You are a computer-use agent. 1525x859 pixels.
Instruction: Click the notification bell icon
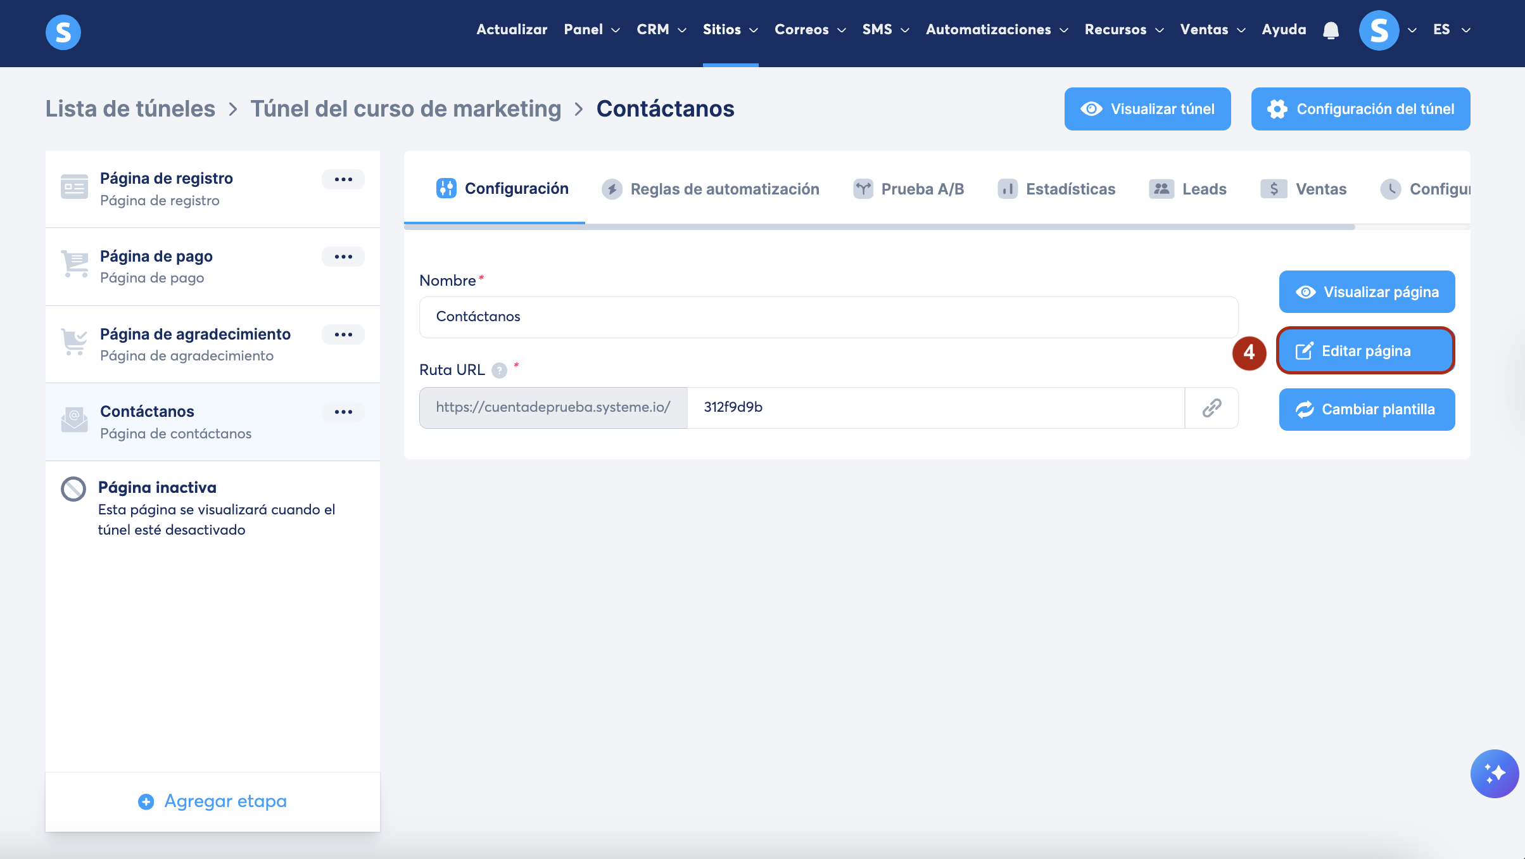(1331, 30)
